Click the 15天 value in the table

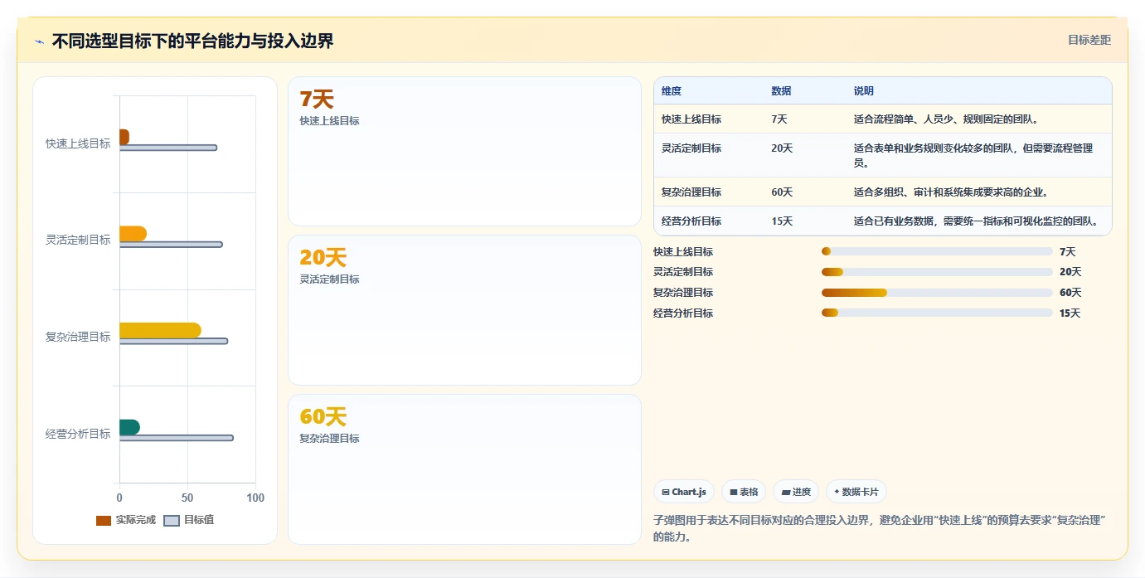(x=782, y=221)
